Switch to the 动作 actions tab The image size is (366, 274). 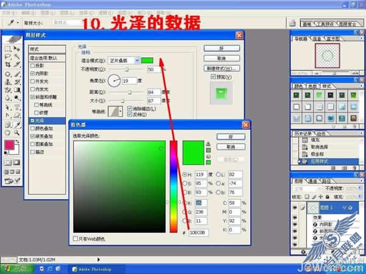pos(321,134)
